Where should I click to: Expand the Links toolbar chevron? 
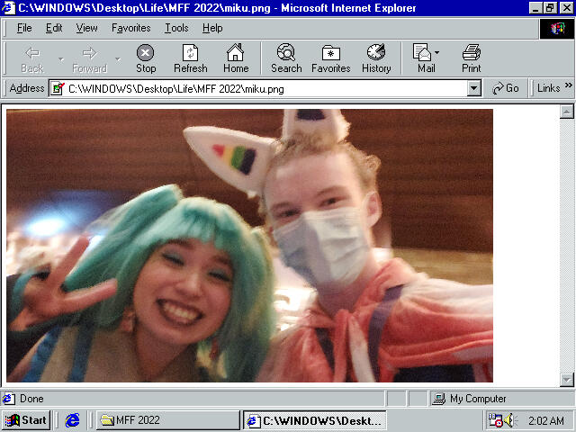568,87
